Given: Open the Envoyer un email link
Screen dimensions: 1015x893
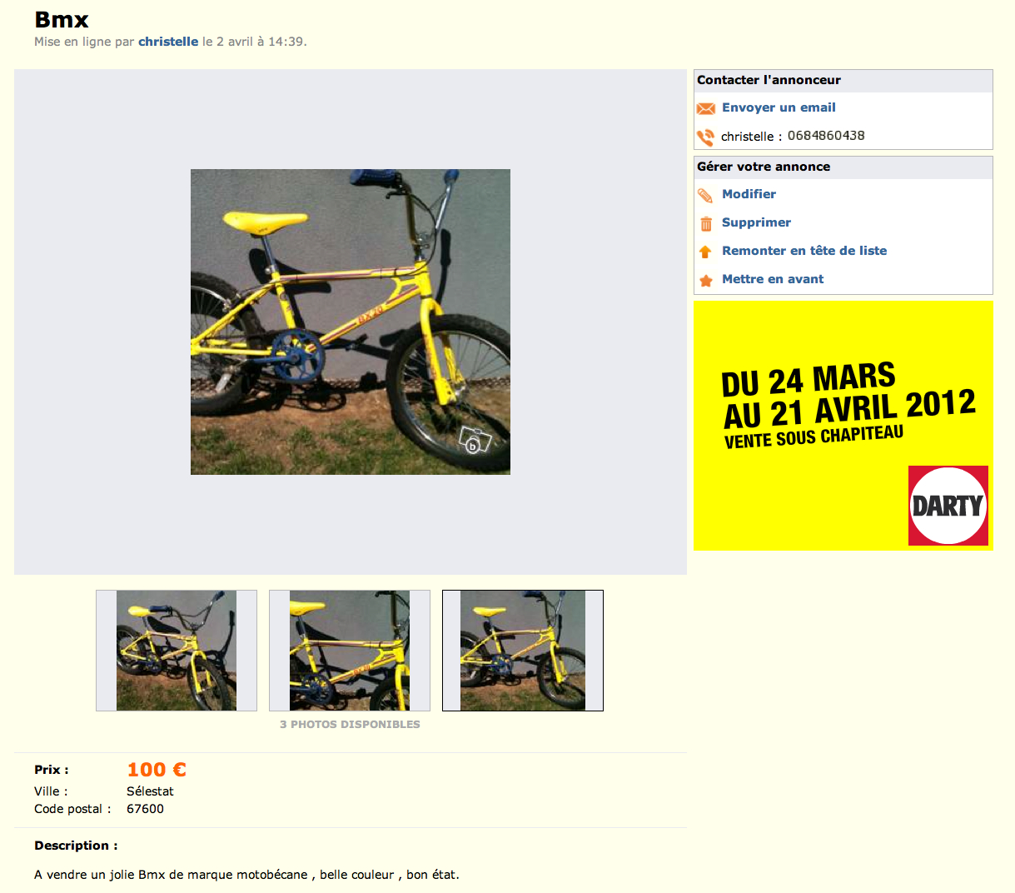Looking at the screenshot, I should click(779, 107).
